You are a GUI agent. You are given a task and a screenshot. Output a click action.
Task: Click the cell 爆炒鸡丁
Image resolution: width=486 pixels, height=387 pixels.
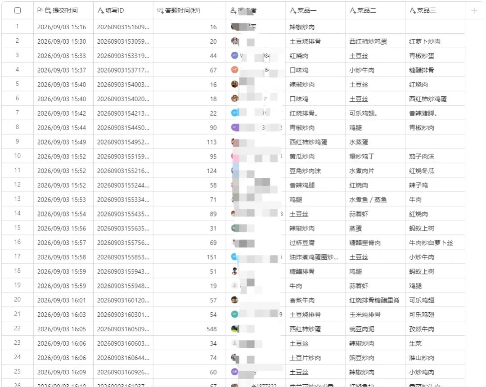coord(375,156)
